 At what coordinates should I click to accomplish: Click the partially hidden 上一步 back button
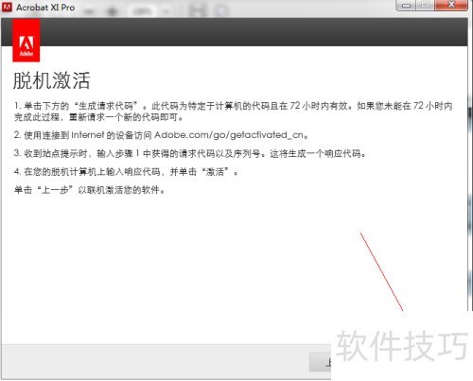click(x=321, y=362)
